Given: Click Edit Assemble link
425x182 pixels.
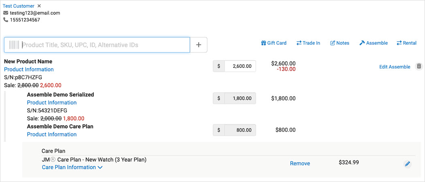Looking at the screenshot, I should tap(395, 67).
